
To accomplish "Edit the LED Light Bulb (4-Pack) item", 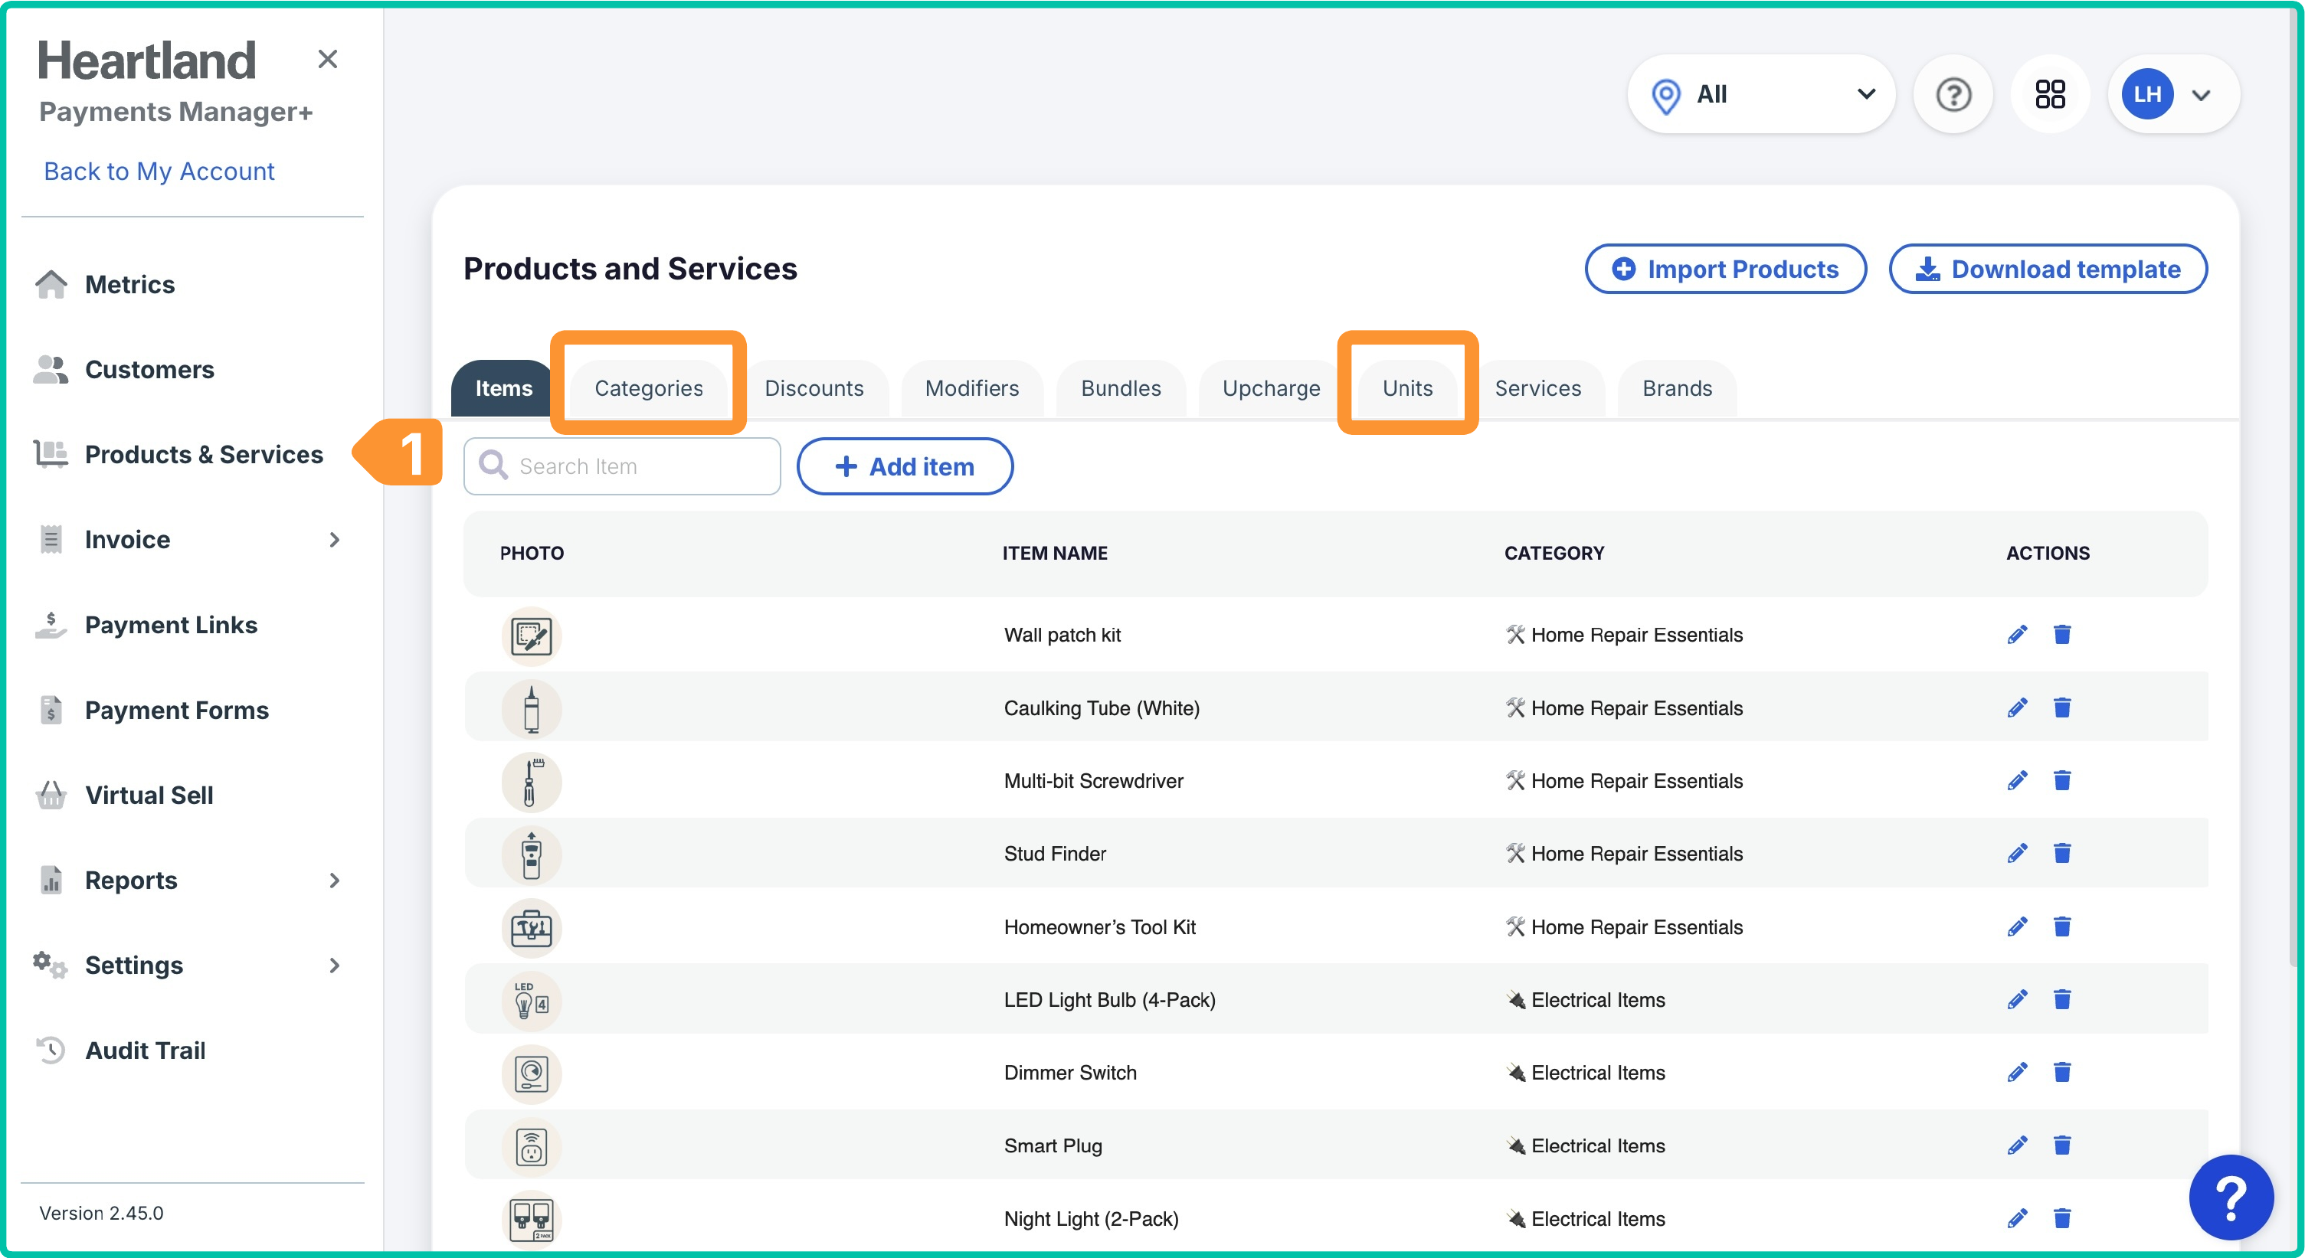I will pos(2017,1000).
